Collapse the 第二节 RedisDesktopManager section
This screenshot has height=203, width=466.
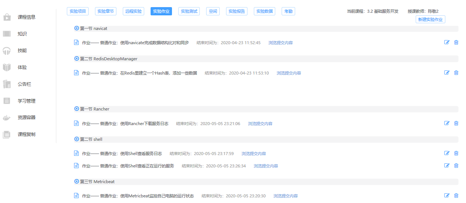[x=77, y=59]
